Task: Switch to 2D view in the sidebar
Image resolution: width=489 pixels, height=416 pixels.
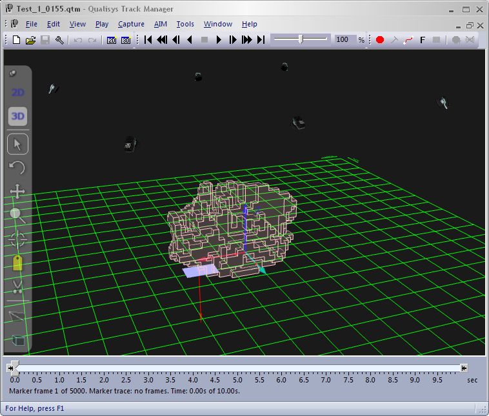Action: [x=18, y=92]
